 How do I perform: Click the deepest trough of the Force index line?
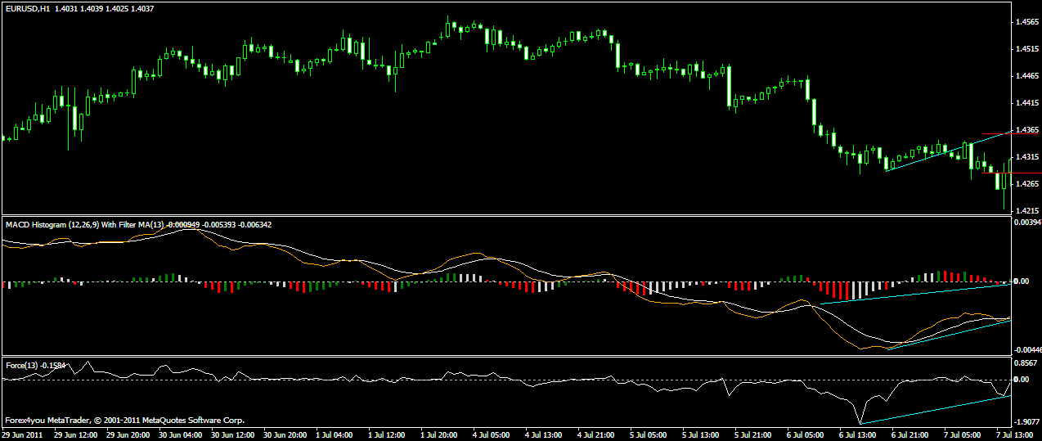pyautogui.click(x=861, y=423)
